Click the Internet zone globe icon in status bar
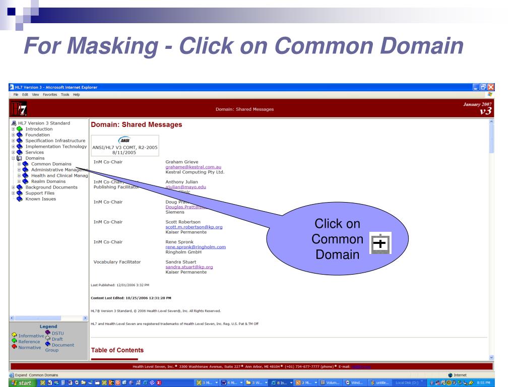516x387 pixels. click(450, 375)
